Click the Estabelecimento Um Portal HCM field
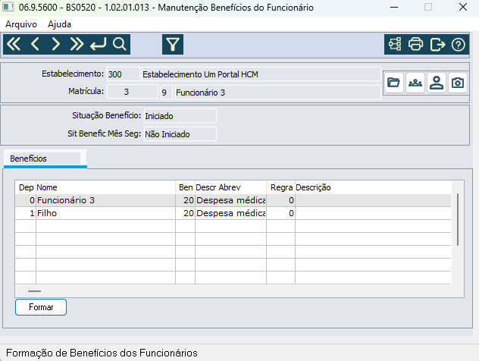This screenshot has height=361, width=479. click(261, 74)
